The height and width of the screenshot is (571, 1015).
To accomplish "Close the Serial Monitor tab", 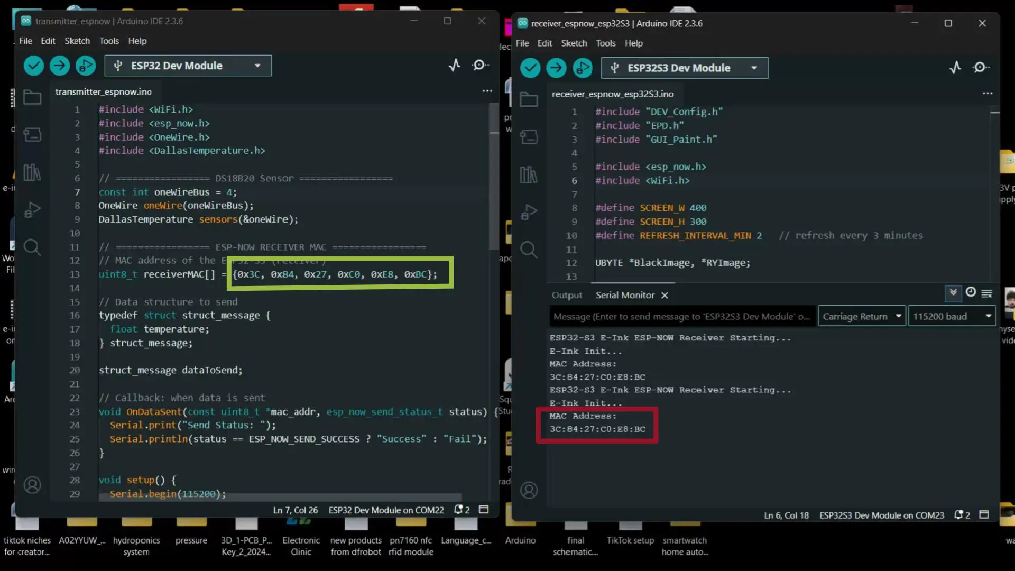I will tap(665, 296).
